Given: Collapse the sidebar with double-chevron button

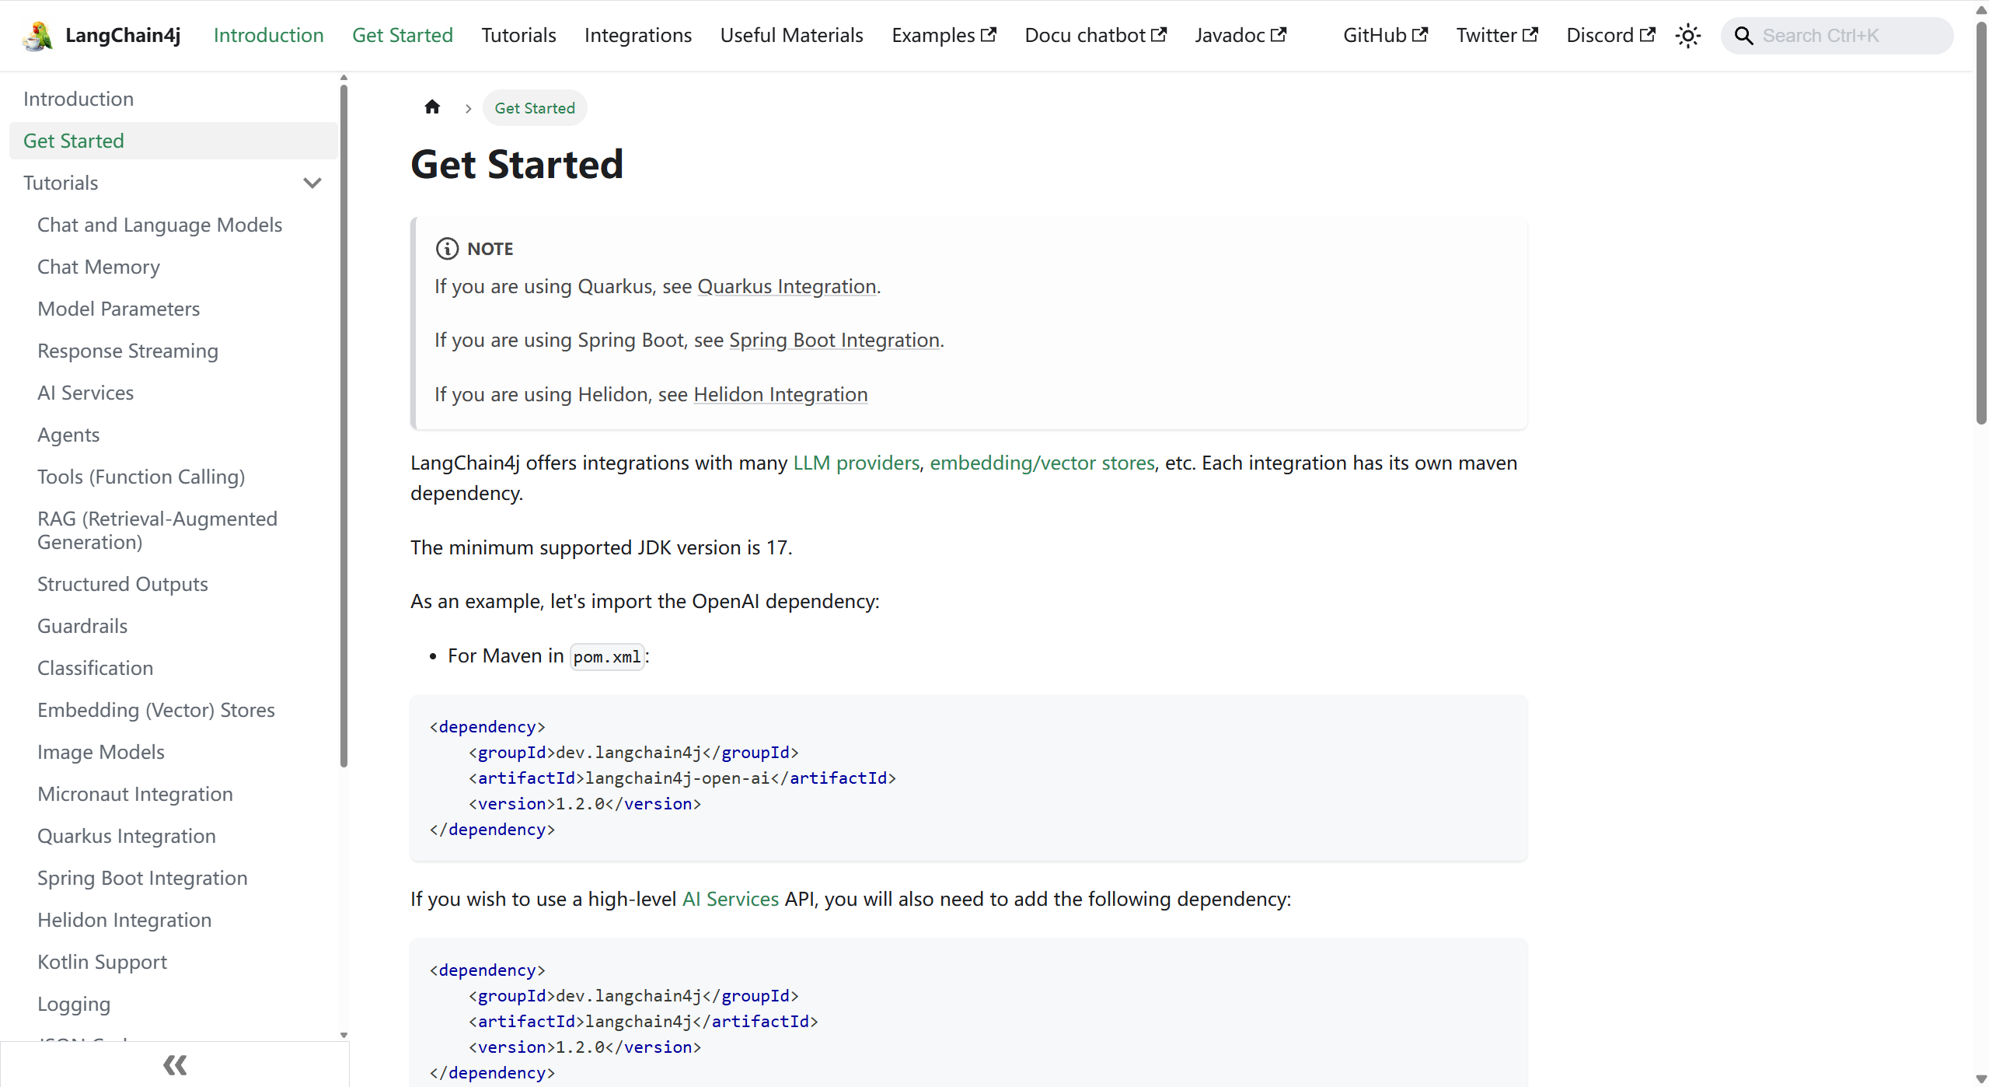Looking at the screenshot, I should point(175,1064).
